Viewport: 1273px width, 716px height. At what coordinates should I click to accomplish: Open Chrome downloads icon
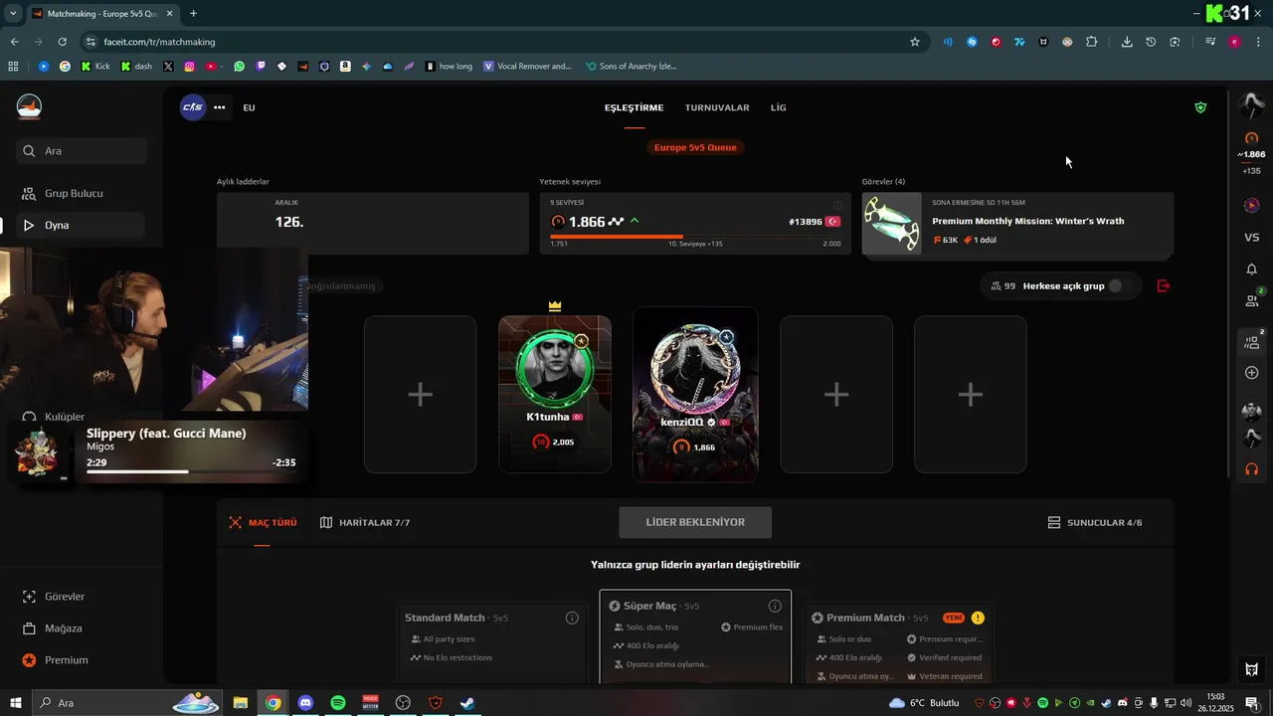click(x=1127, y=42)
